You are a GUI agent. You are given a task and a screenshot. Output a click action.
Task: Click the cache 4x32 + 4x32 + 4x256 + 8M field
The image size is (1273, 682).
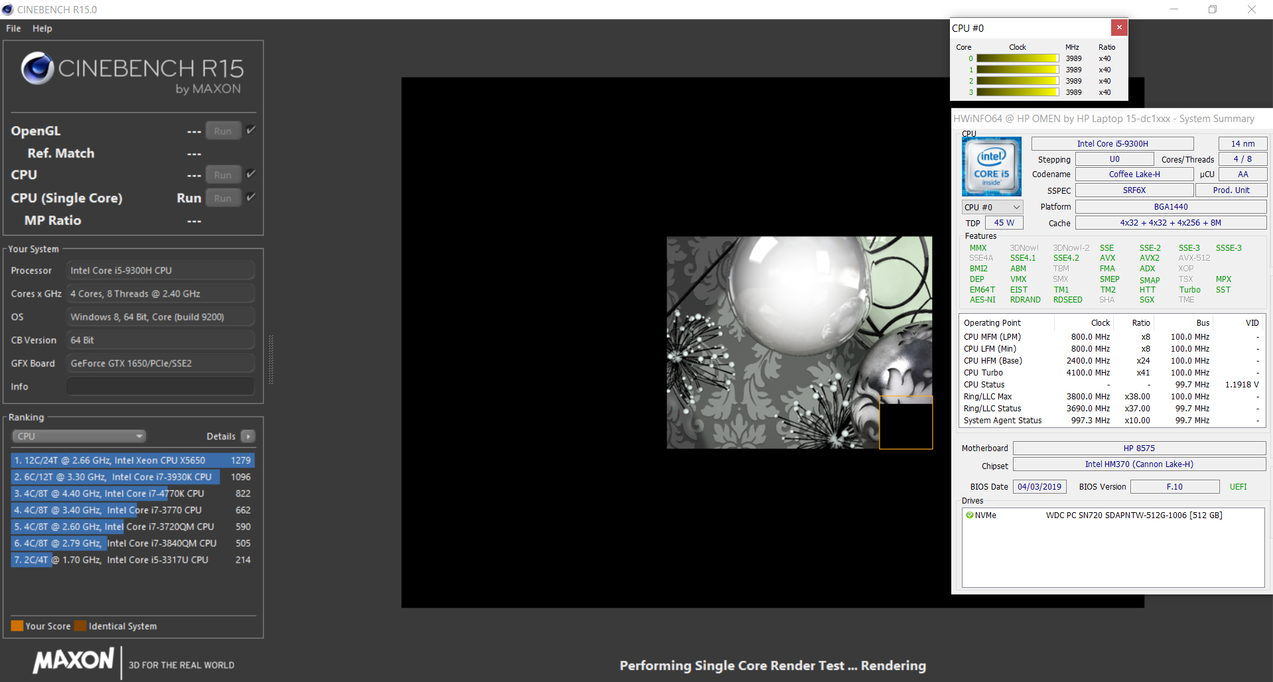(x=1171, y=223)
